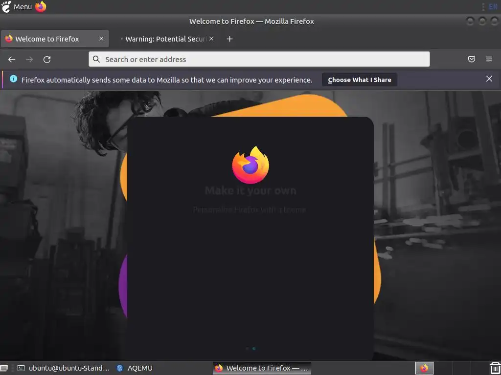Open the Trash icon in bottom panel
Image resolution: width=501 pixels, height=375 pixels.
495,368
